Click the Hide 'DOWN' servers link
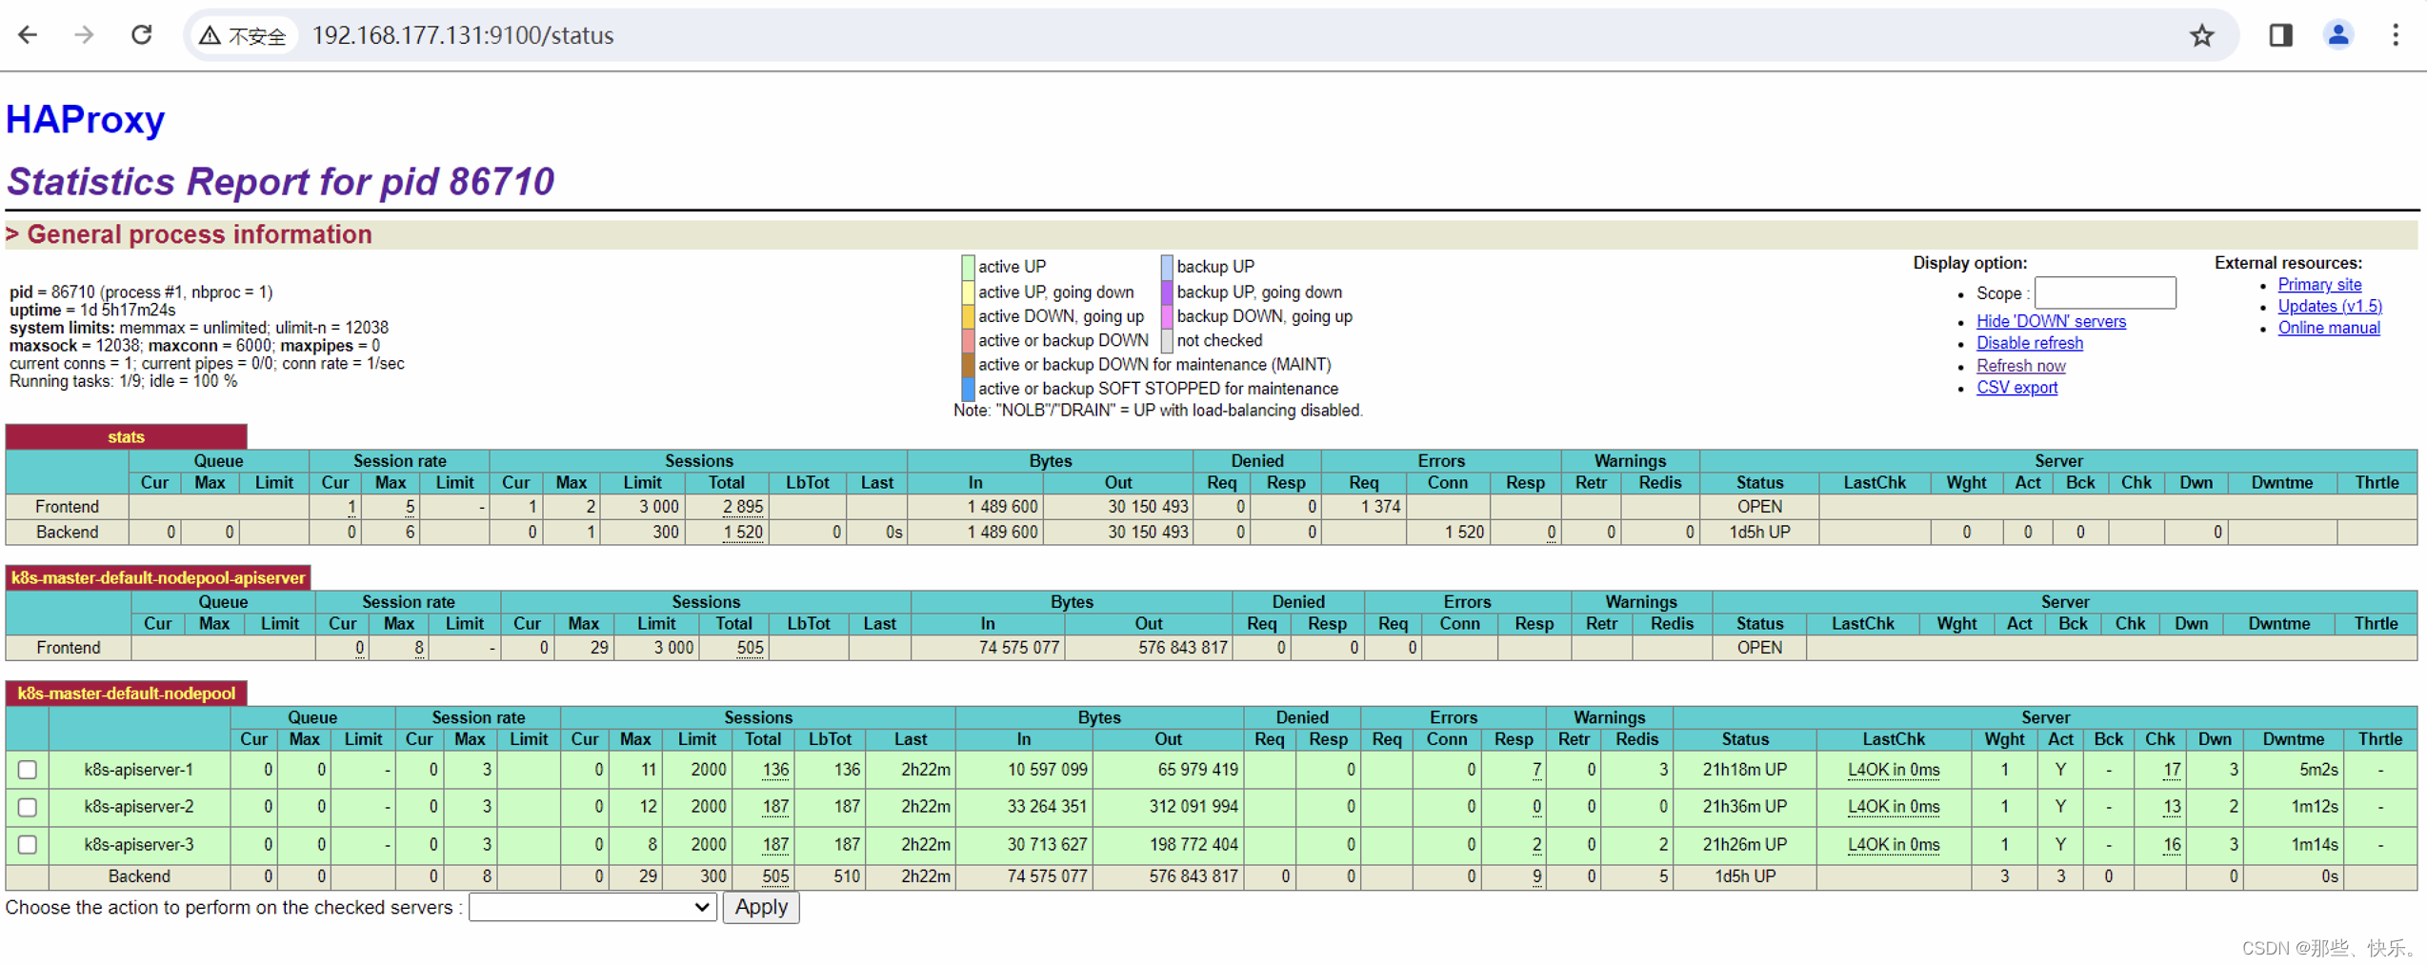 (2051, 322)
